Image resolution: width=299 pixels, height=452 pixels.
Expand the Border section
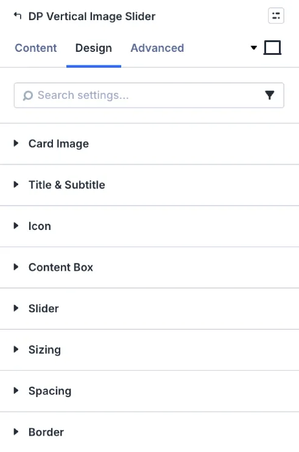(149, 432)
